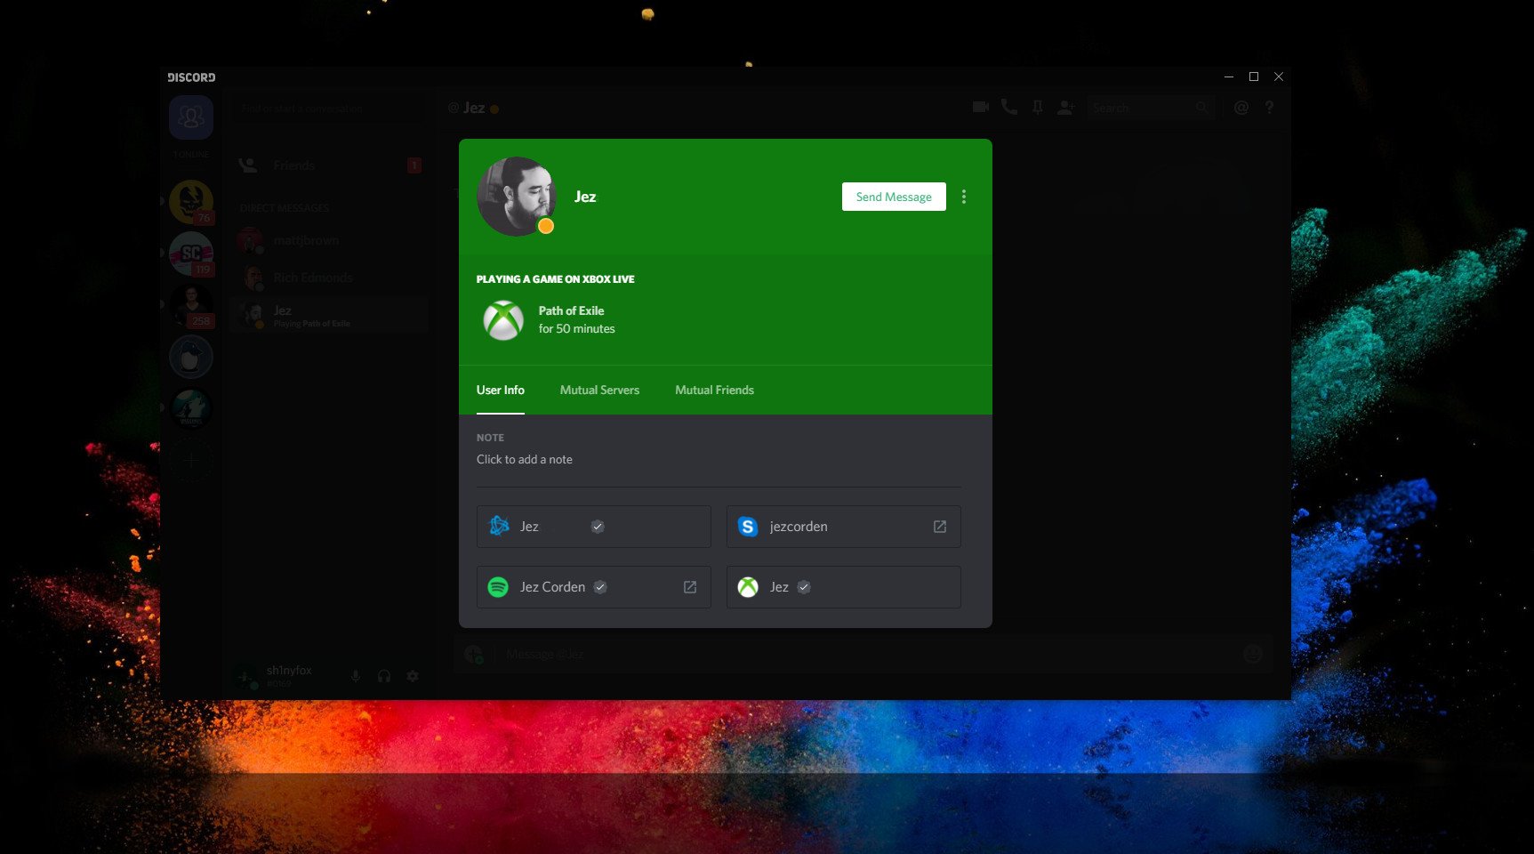The width and height of the screenshot is (1534, 854).
Task: Click the "Path of Exile" game title
Action: point(571,310)
